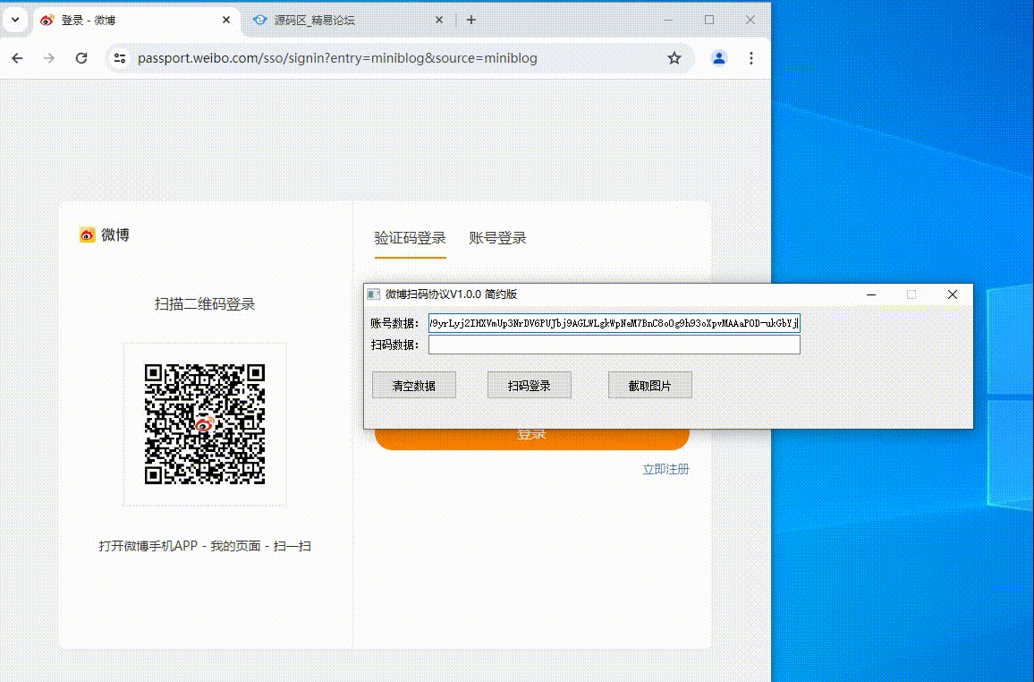This screenshot has width=1034, height=682.
Task: Close the 微博扫码协议 tool window
Action: (x=953, y=294)
